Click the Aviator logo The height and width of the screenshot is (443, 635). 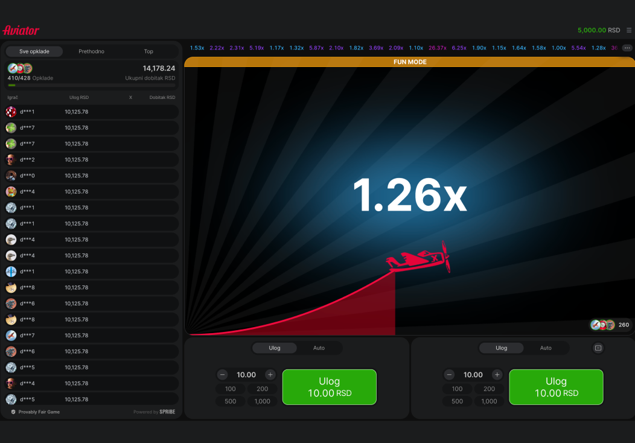[x=21, y=30]
